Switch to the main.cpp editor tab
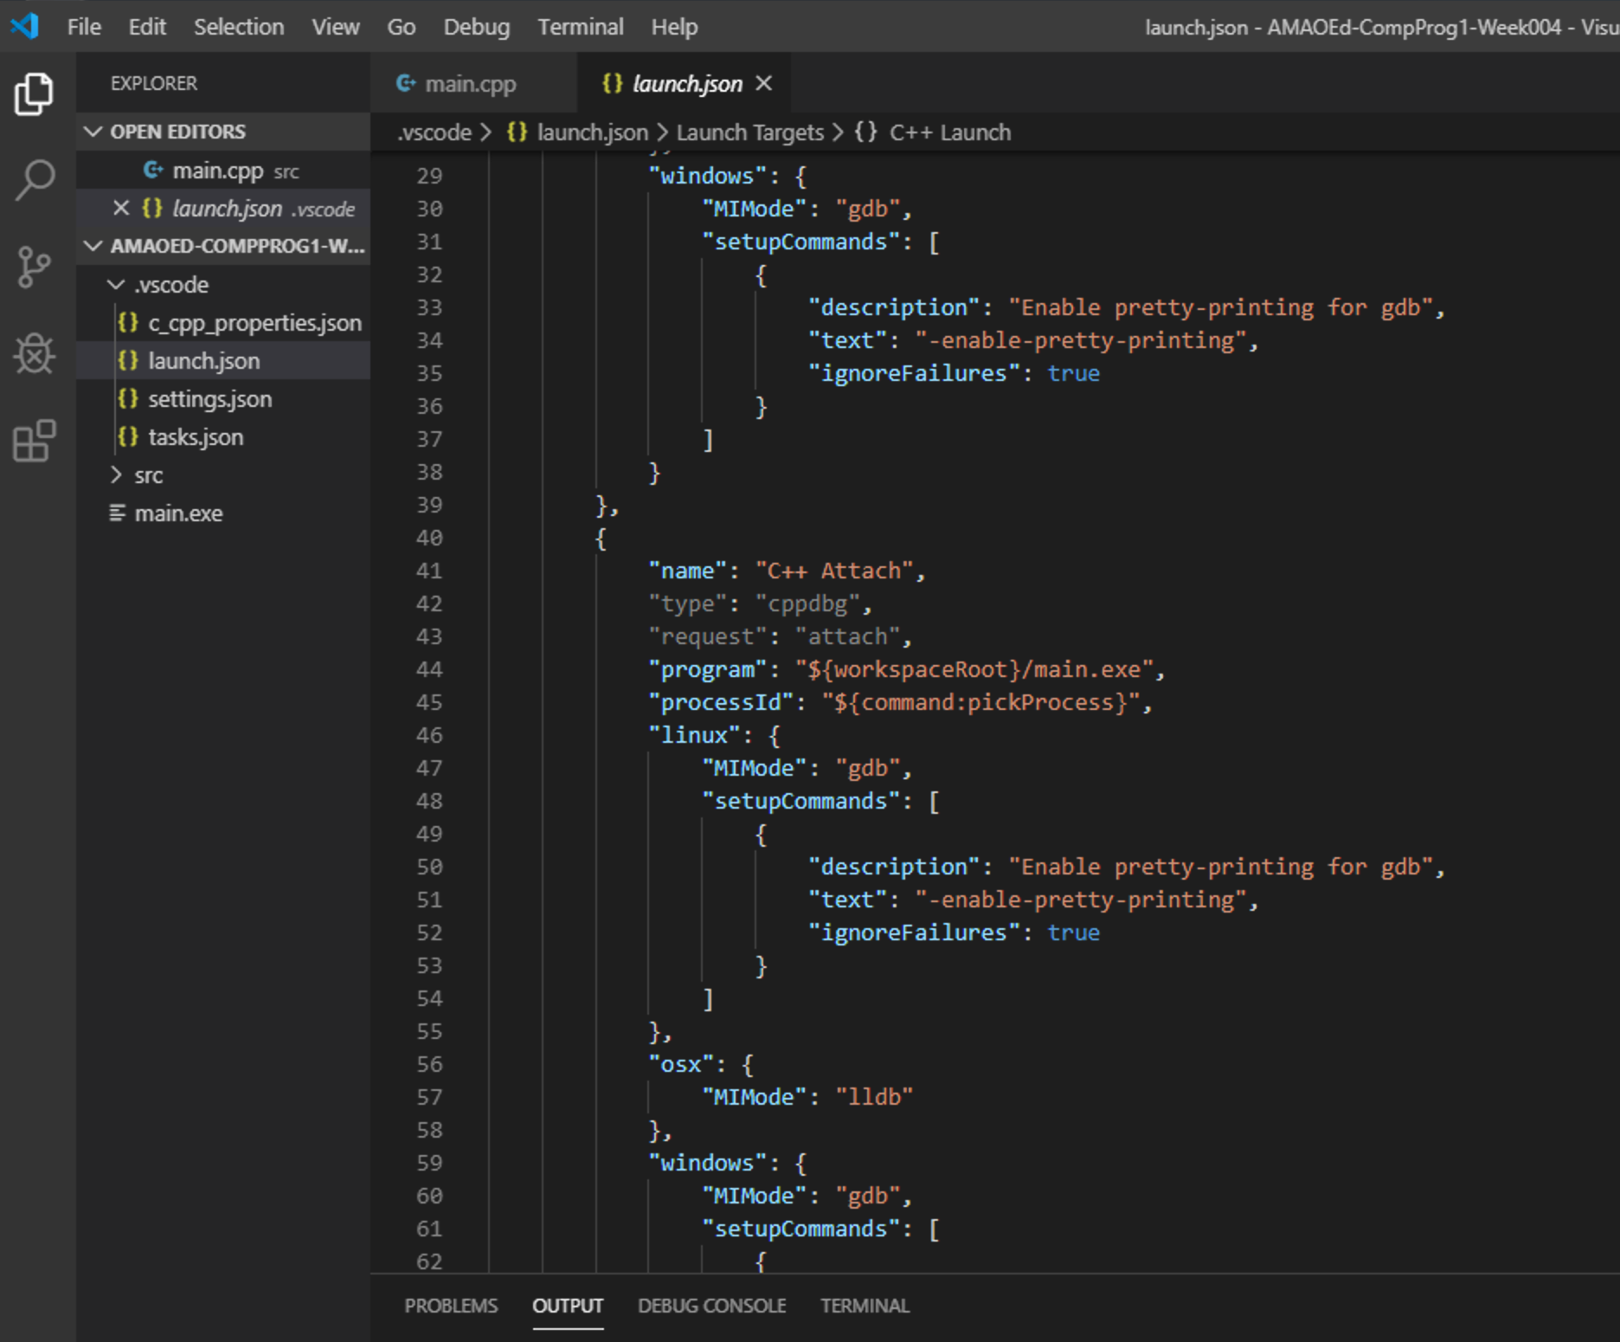The image size is (1620, 1342). [x=470, y=84]
